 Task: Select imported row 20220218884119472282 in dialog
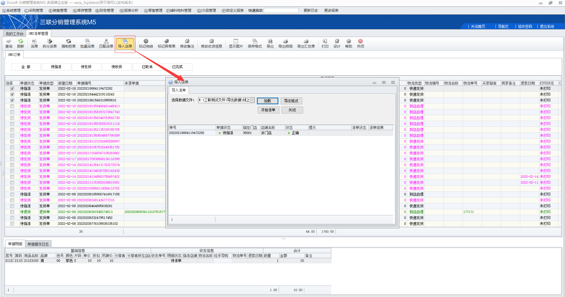pyautogui.click(x=281, y=133)
